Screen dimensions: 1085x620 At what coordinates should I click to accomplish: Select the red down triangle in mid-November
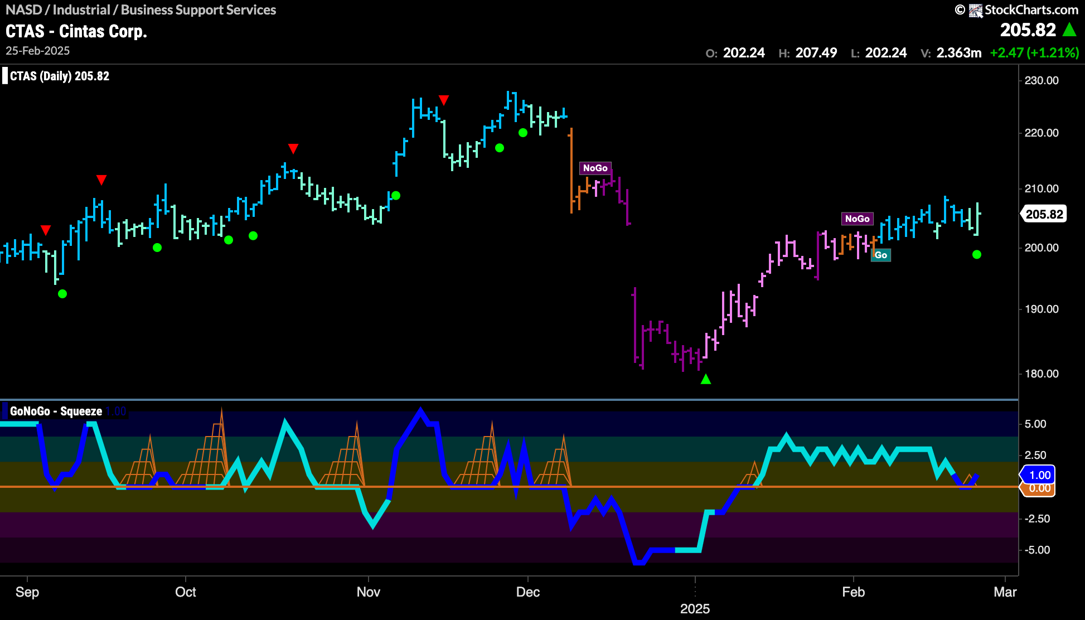coord(444,100)
